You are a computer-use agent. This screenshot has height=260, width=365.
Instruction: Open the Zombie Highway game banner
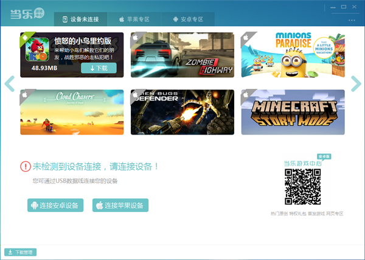[x=182, y=55]
